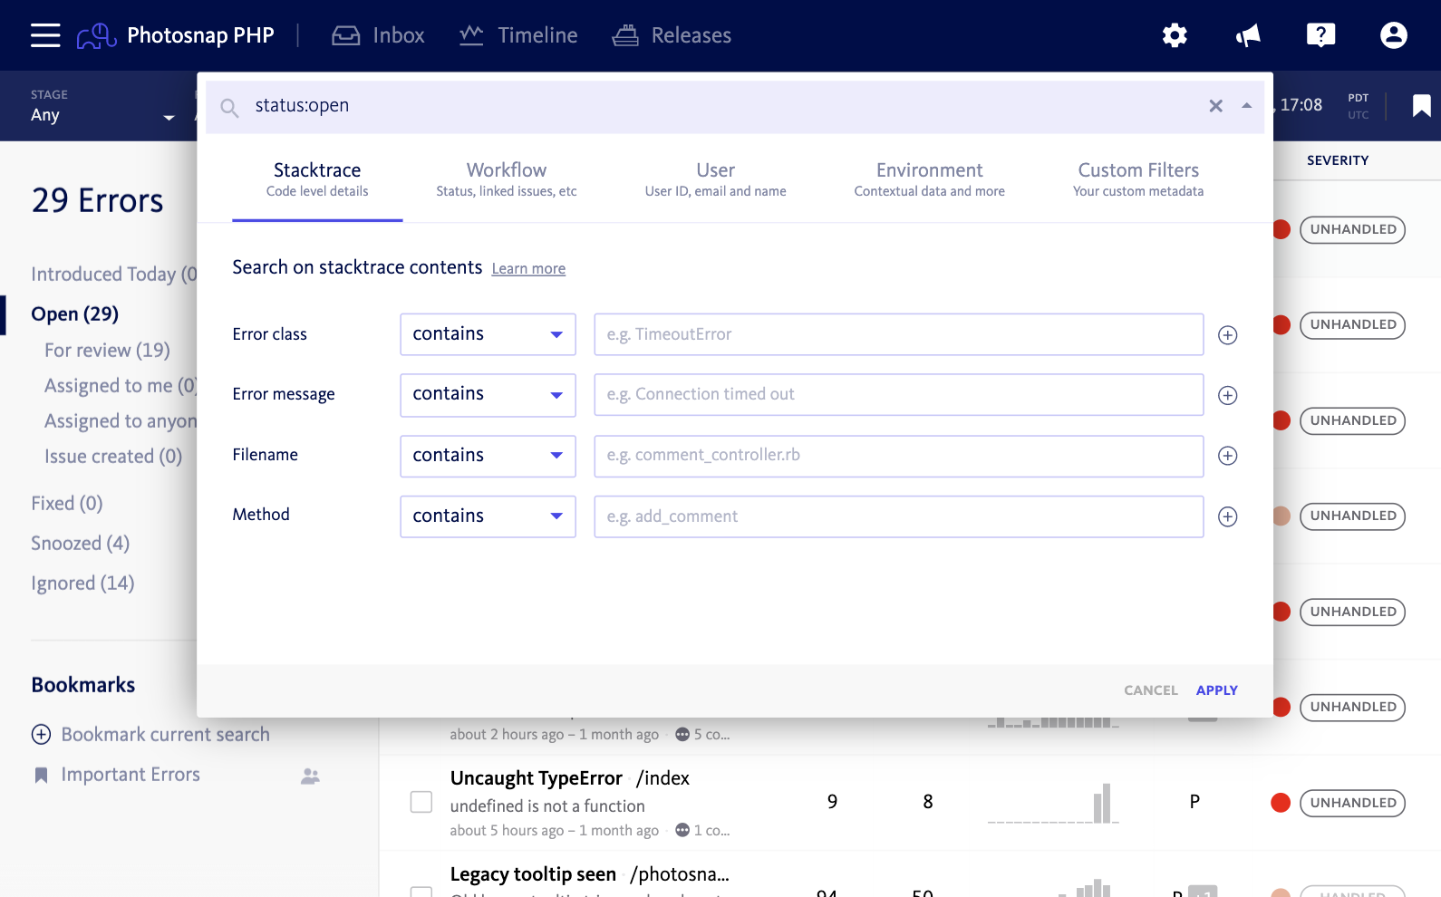Open the hamburger navigation menu
This screenshot has width=1441, height=897.
click(x=45, y=35)
